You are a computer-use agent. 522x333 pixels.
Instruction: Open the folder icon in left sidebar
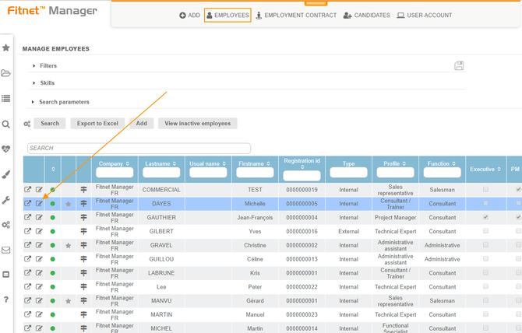[6, 73]
